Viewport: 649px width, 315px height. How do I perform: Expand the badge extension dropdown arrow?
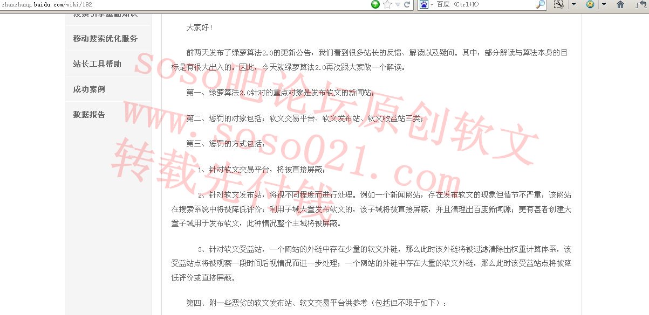[x=604, y=4]
